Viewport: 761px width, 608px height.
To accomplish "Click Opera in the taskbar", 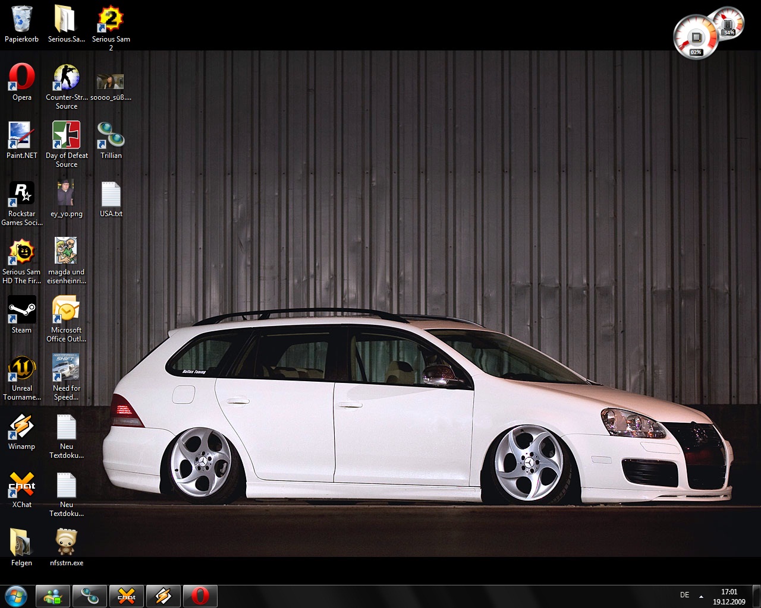I will 200,596.
